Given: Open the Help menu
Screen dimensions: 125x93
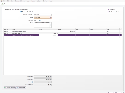Looking at the screenshot, I should 50,1.
